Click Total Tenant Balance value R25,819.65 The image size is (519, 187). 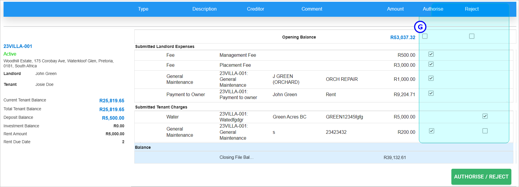click(x=112, y=109)
